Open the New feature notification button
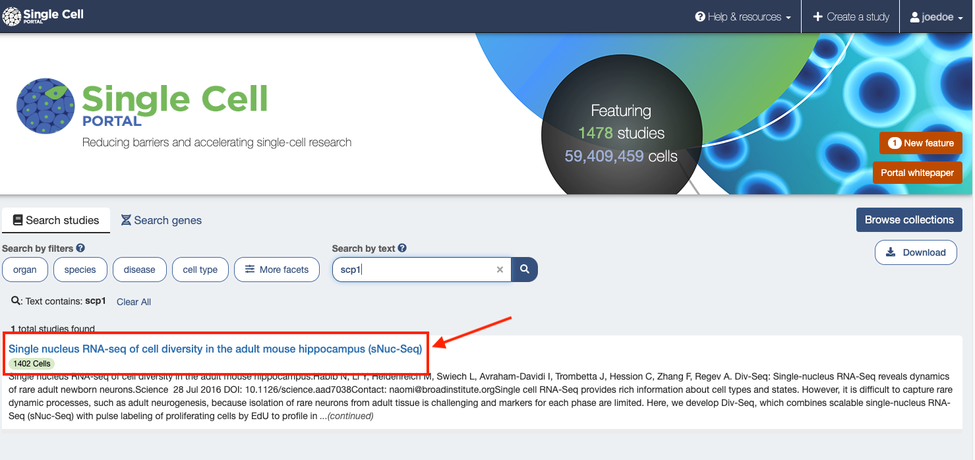 pos(920,143)
